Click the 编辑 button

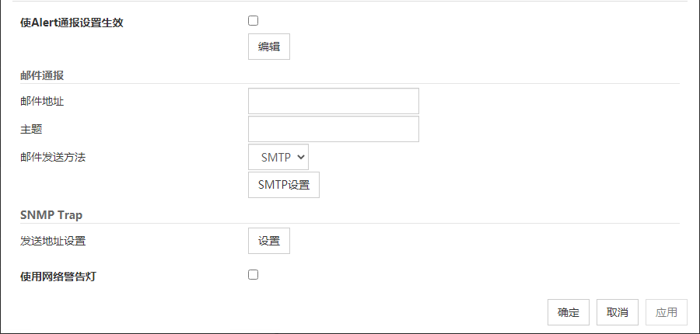pos(269,47)
